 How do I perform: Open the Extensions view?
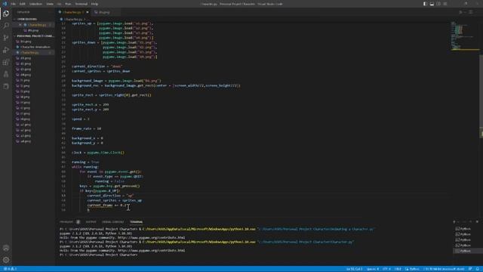tap(6, 62)
